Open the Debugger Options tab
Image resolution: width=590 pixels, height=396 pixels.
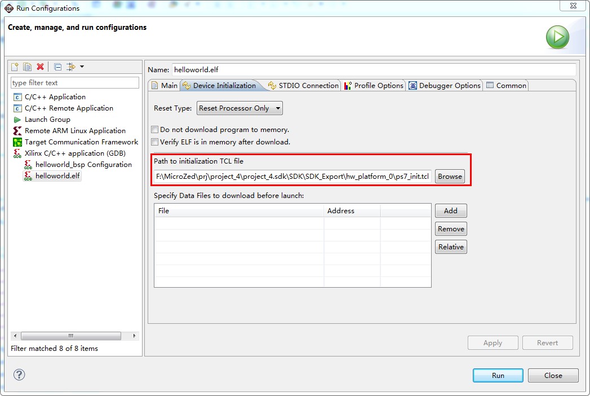point(445,86)
